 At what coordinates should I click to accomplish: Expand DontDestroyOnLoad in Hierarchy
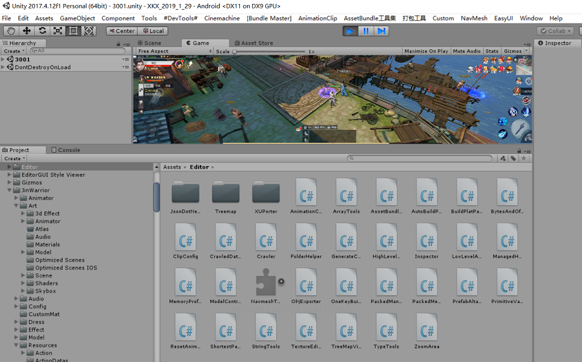(3, 67)
